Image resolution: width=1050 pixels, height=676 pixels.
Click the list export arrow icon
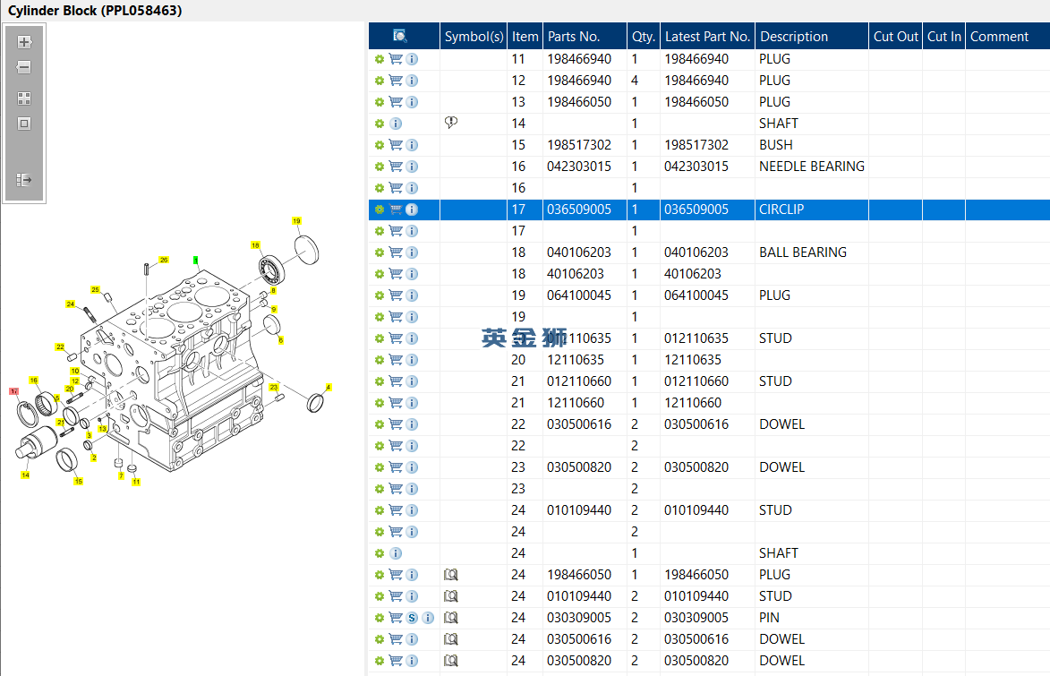tap(24, 180)
